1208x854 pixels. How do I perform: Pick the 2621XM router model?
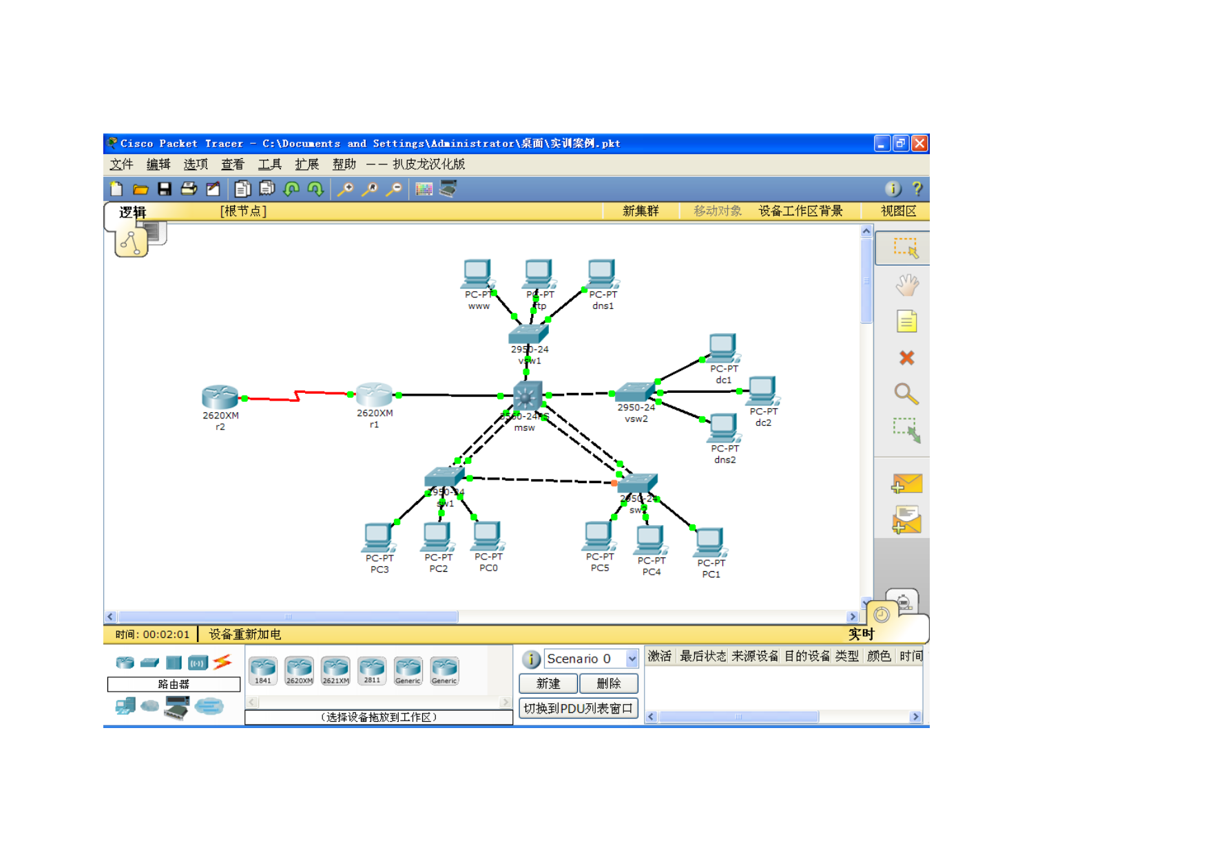click(x=335, y=671)
